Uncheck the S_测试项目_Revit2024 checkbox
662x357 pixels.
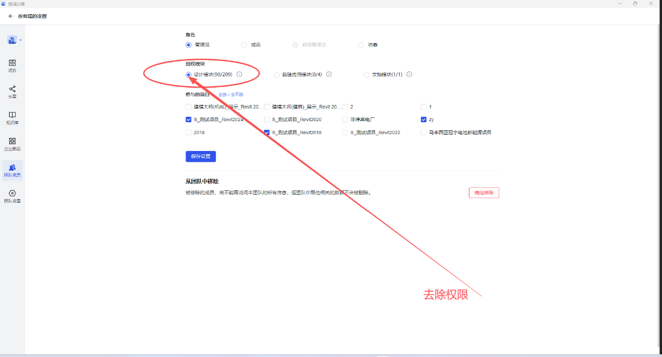tap(188, 120)
